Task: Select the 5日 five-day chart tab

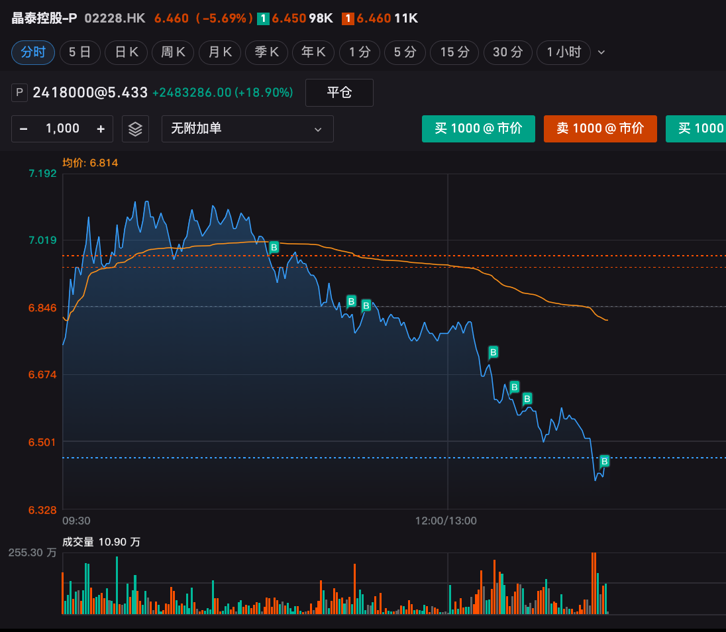Action: (79, 52)
